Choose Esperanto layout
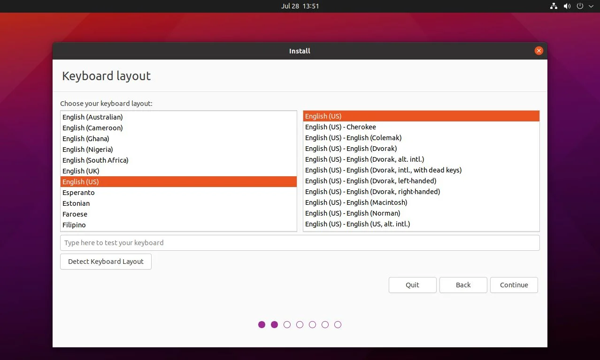The height and width of the screenshot is (360, 600). click(178, 193)
